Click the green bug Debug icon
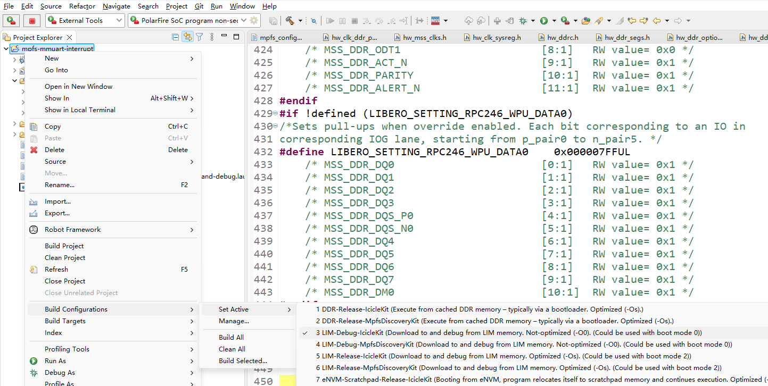The width and height of the screenshot is (768, 386). [x=523, y=21]
